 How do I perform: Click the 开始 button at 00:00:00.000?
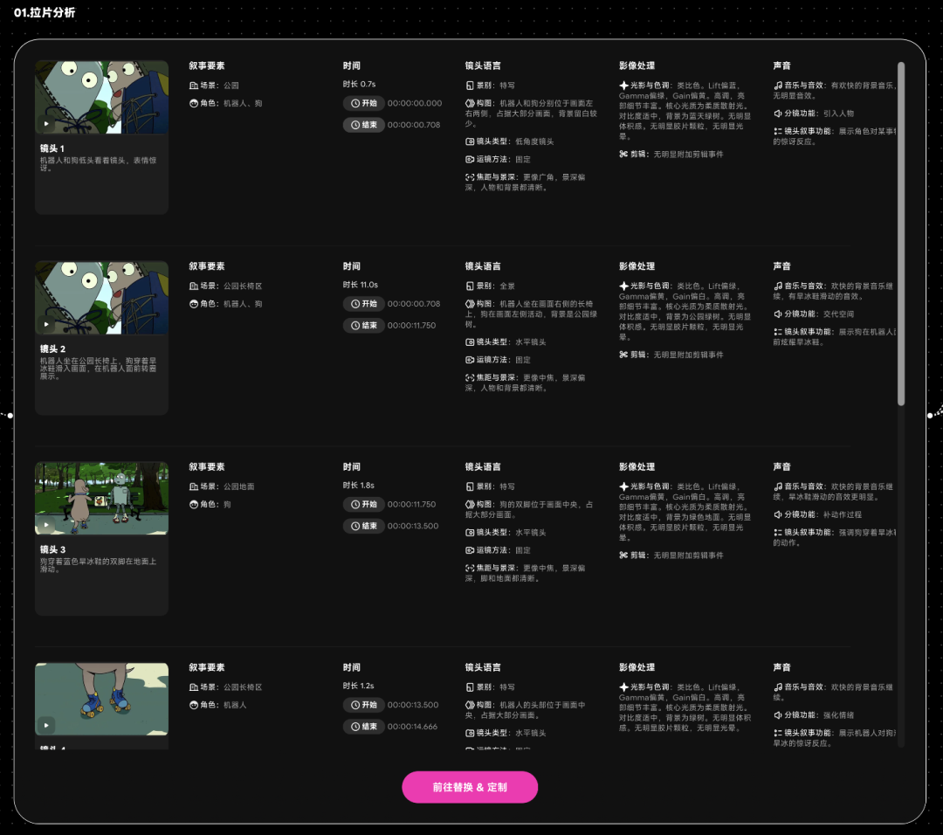coord(364,103)
